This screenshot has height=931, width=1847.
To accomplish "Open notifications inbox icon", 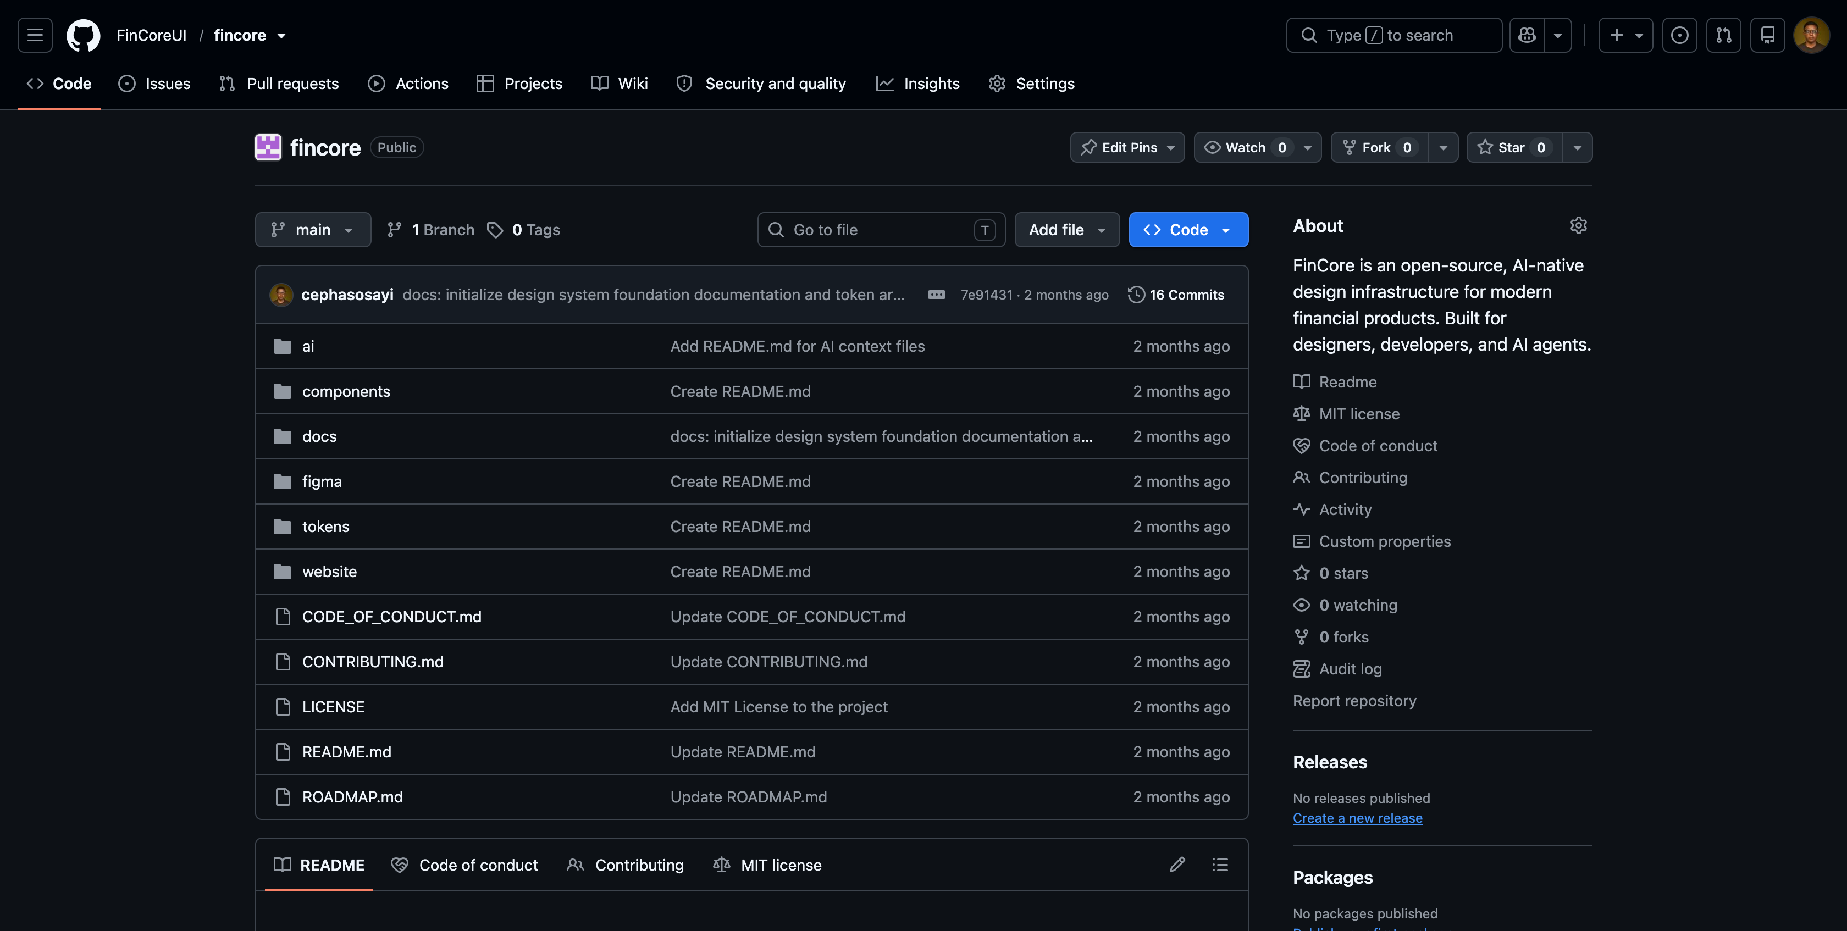I will pyautogui.click(x=1767, y=35).
